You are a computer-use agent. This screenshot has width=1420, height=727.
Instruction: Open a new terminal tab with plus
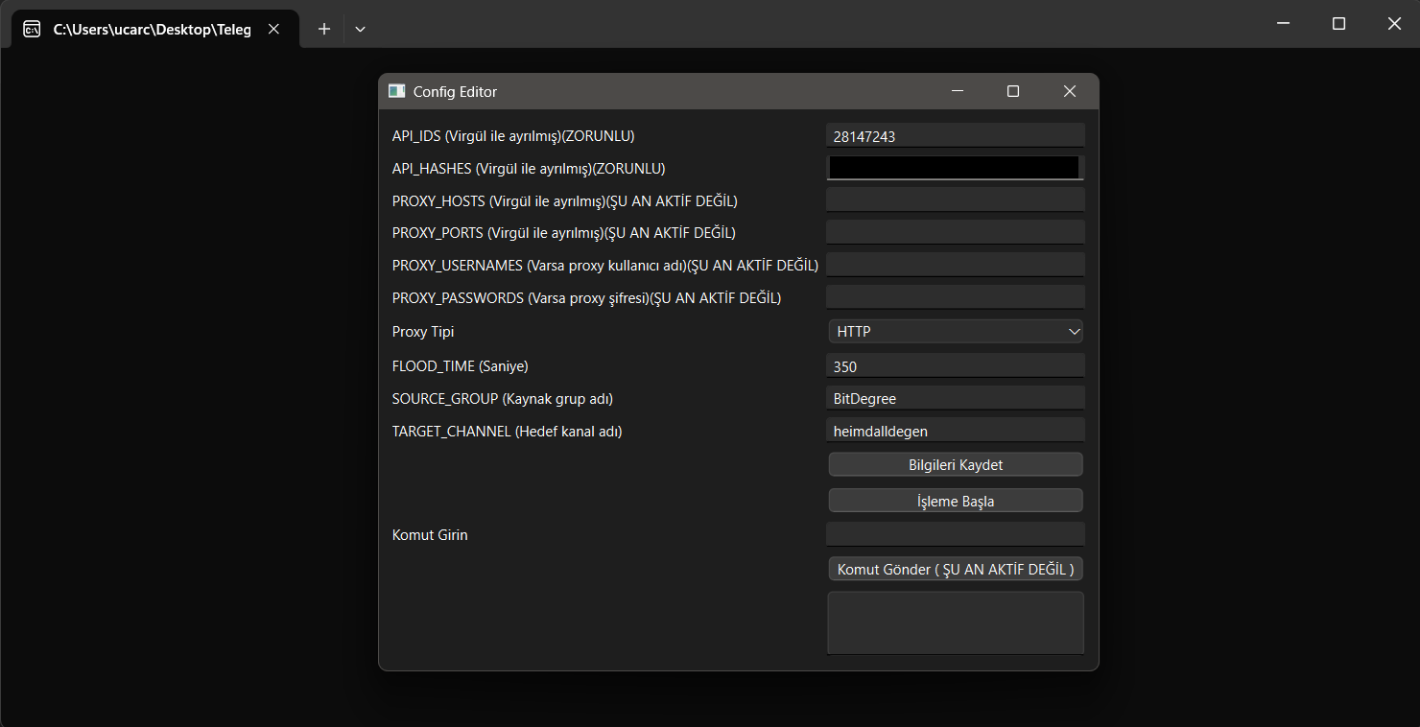point(324,29)
